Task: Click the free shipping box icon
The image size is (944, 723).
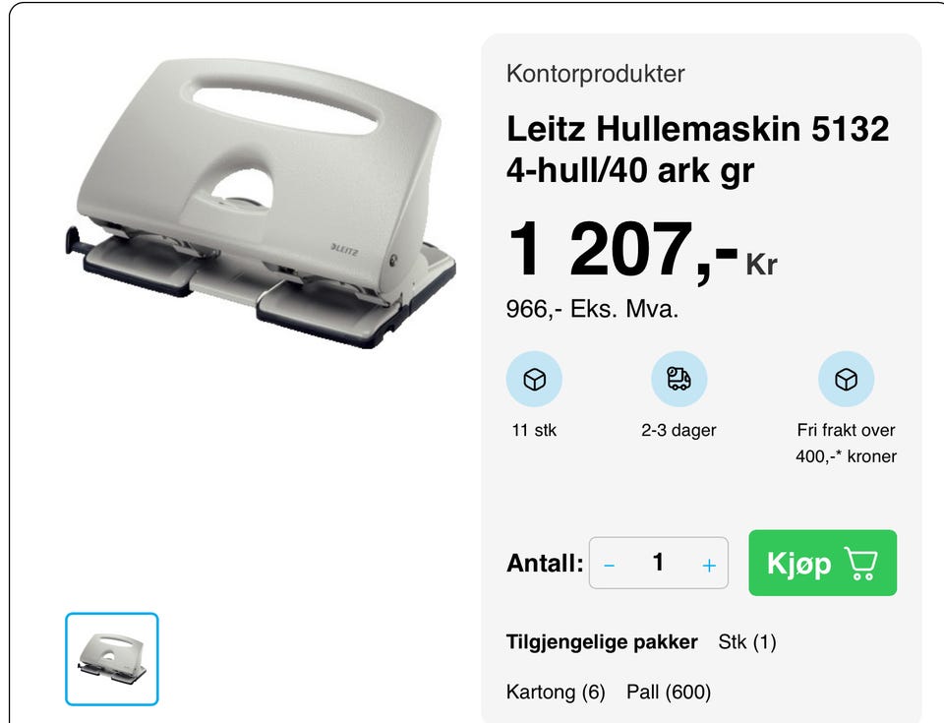Action: pos(846,379)
